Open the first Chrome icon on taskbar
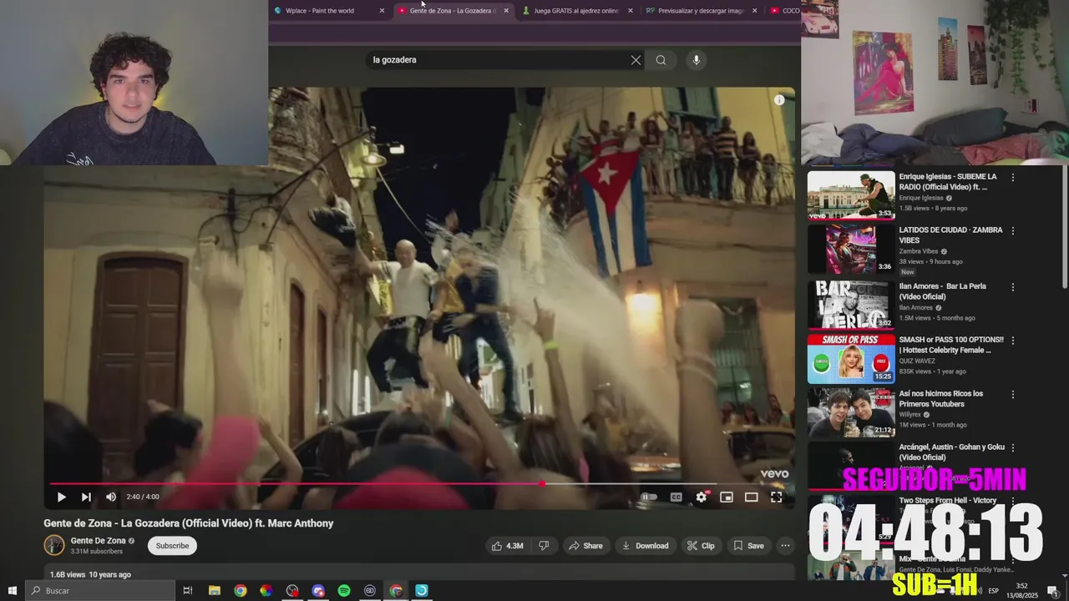 click(241, 590)
